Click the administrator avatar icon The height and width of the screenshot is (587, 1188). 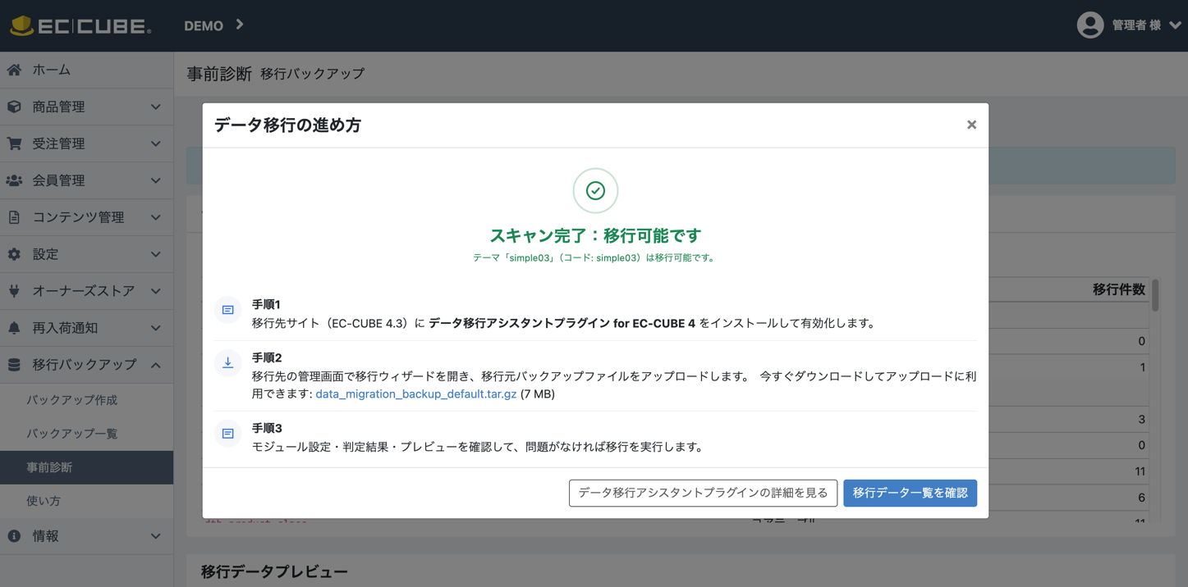click(1089, 25)
